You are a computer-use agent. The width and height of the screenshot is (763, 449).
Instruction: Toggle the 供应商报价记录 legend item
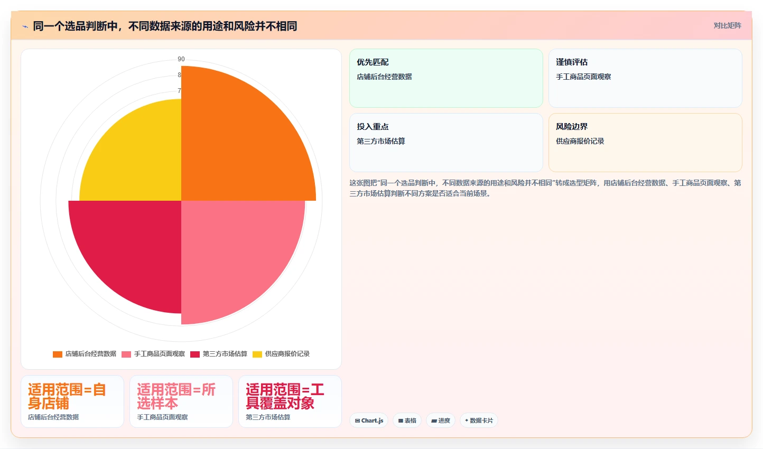point(281,354)
